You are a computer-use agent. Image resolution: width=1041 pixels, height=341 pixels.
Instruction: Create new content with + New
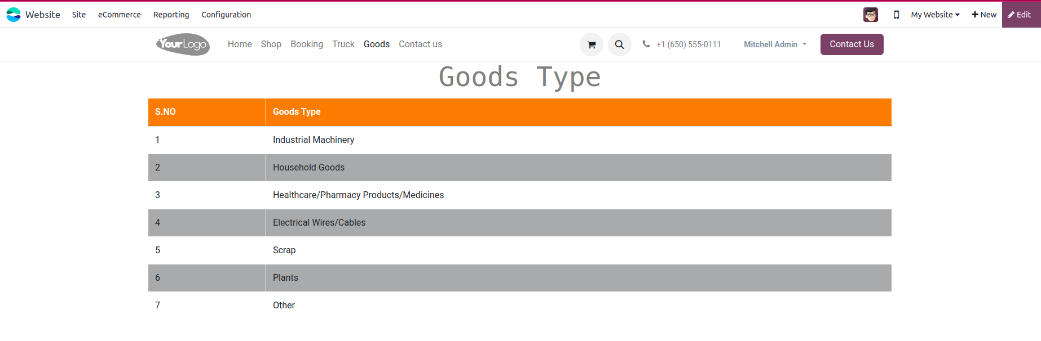click(x=983, y=15)
